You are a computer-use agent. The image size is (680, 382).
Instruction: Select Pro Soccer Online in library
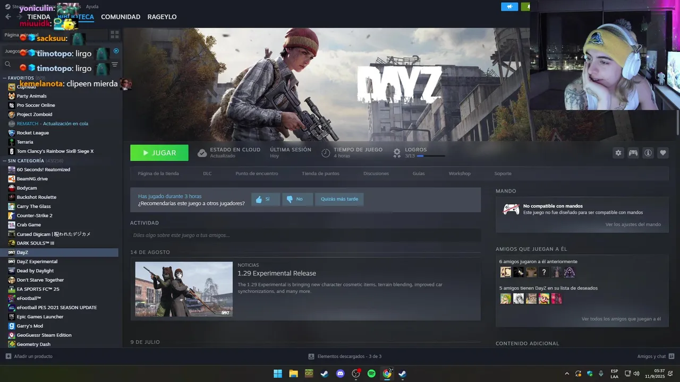(36, 105)
